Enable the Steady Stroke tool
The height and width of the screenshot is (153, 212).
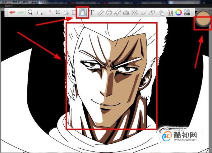pyautogui.click(x=144, y=12)
